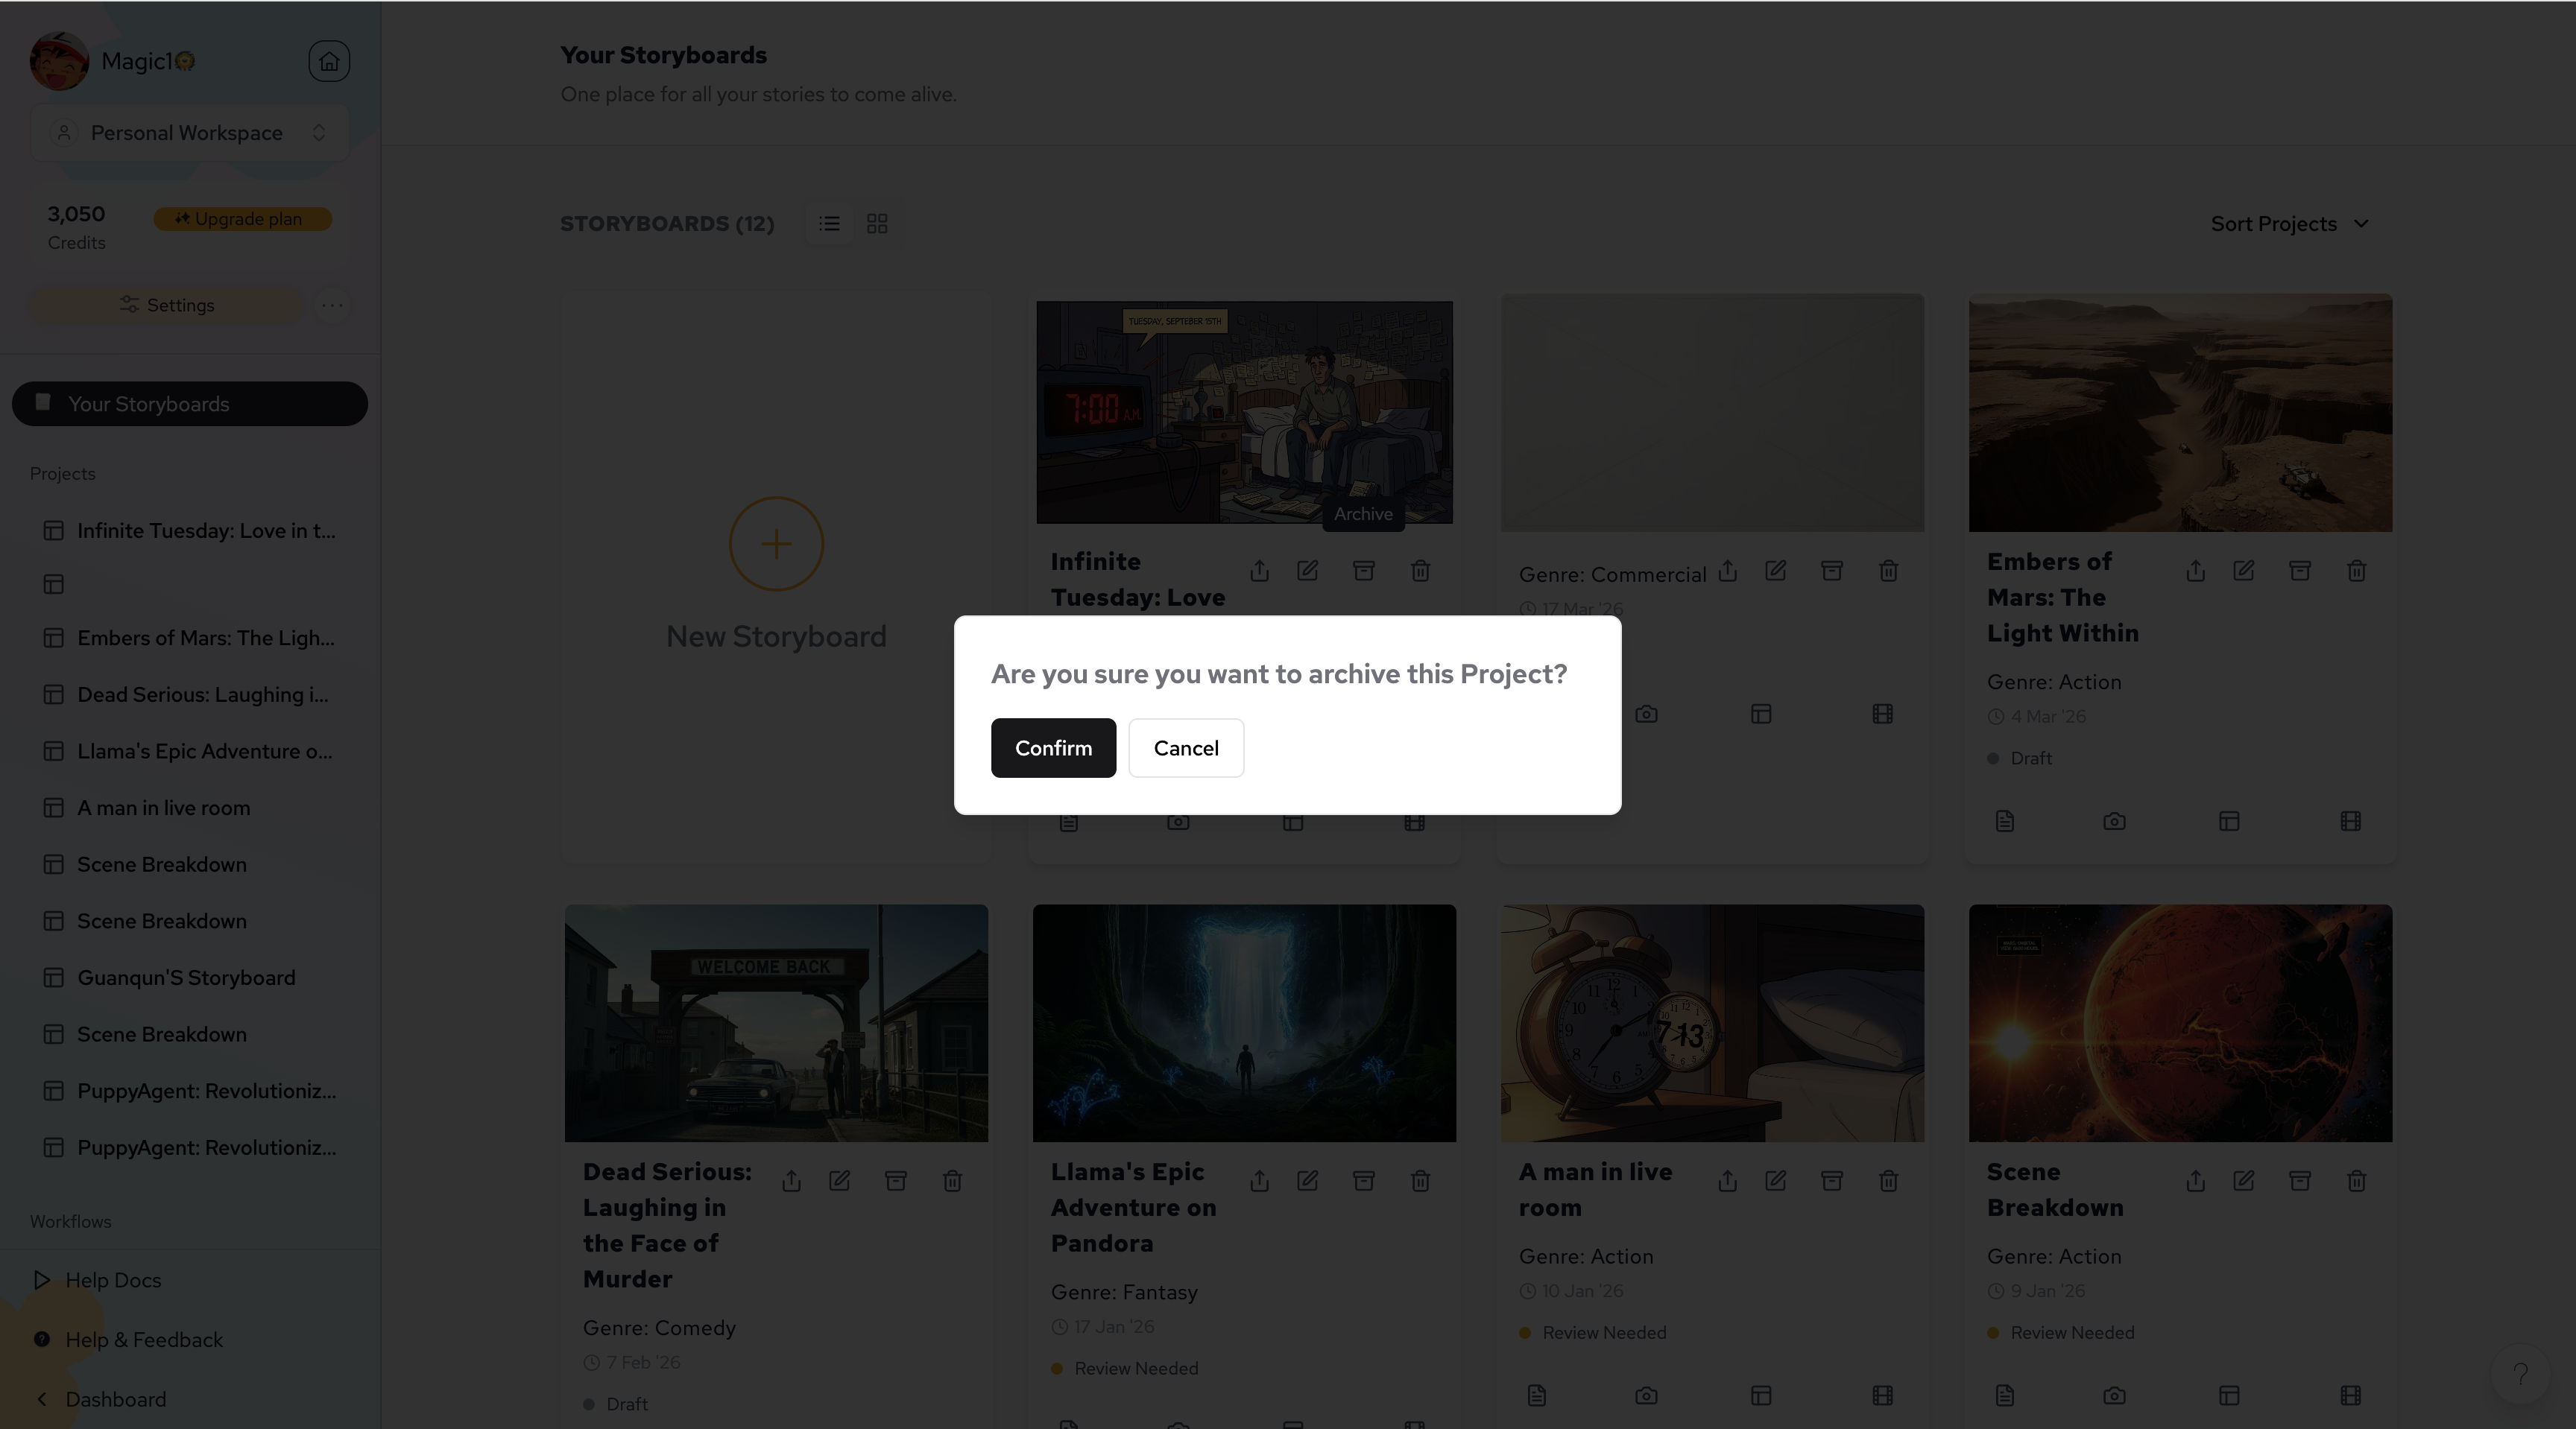The width and height of the screenshot is (2576, 1429).
Task: Click the camera icon on Embers of Mars card
Action: (x=2114, y=822)
